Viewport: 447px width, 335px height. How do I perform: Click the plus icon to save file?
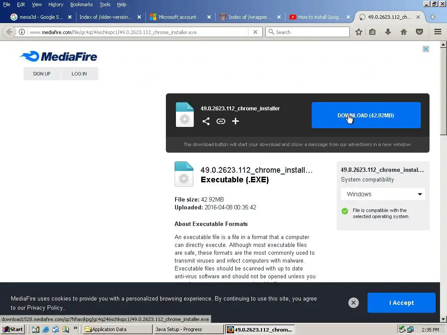tap(235, 121)
